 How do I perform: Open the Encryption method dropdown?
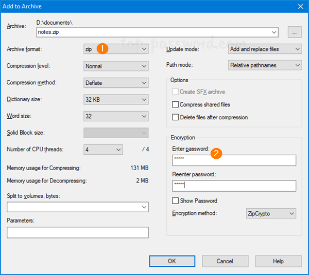pos(271,213)
